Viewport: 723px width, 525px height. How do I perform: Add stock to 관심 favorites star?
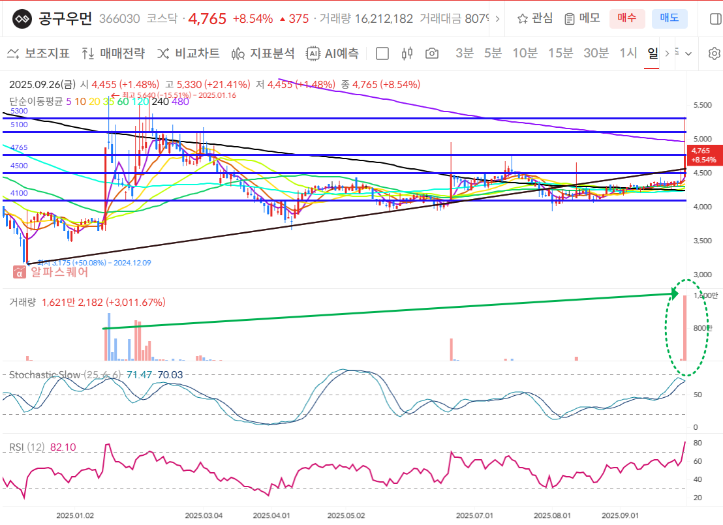click(535, 18)
